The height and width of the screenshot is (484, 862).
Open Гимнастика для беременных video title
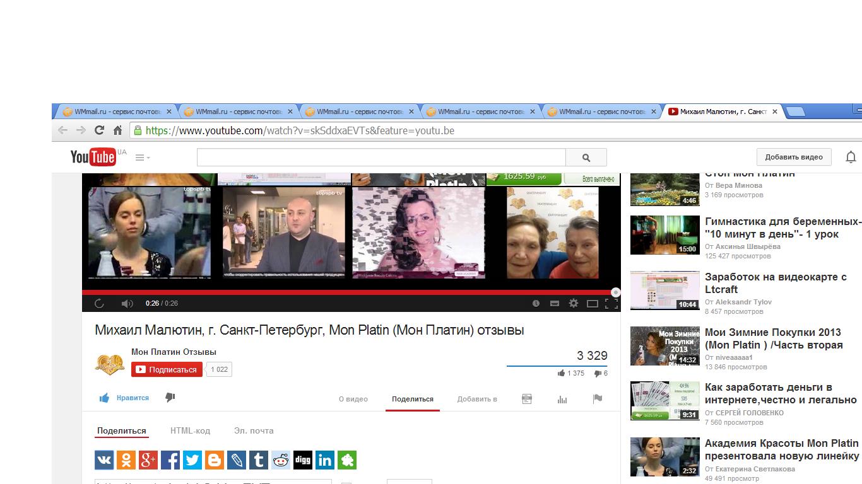coord(783,228)
